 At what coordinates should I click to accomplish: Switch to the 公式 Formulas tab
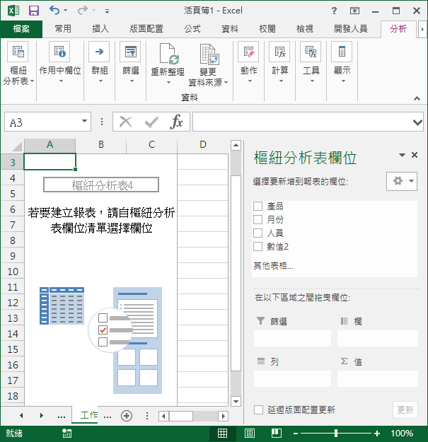click(192, 28)
